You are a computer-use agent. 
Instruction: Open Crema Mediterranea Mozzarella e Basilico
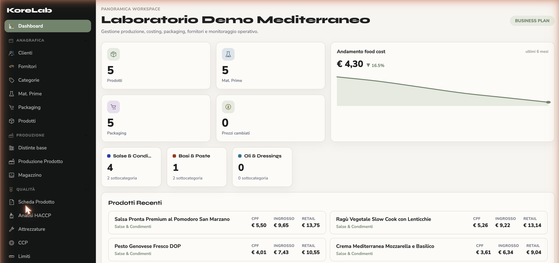pos(439,250)
